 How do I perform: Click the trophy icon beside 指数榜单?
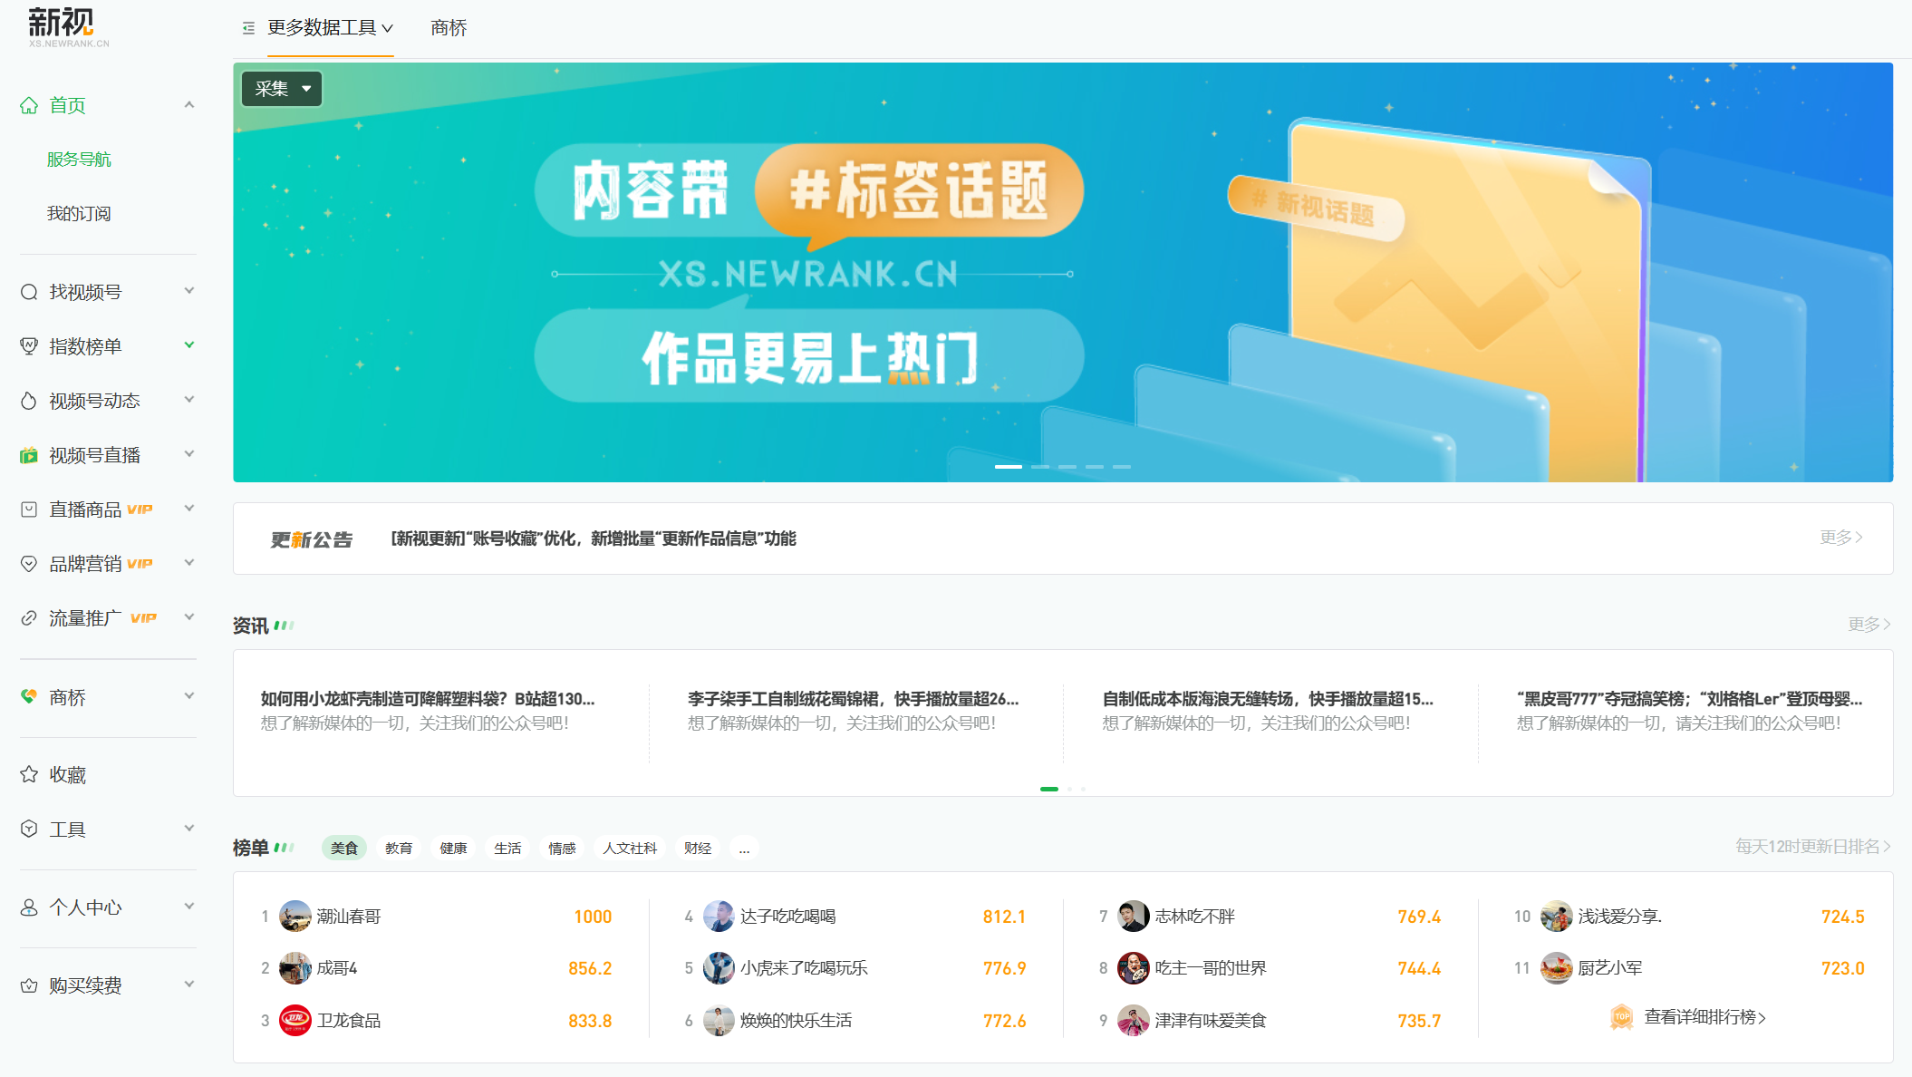pyautogui.click(x=29, y=346)
